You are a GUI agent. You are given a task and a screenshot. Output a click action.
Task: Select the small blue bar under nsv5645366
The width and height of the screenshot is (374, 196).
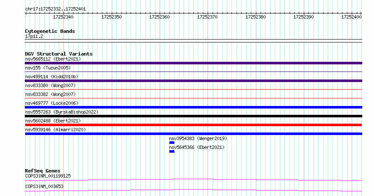coord(172,151)
